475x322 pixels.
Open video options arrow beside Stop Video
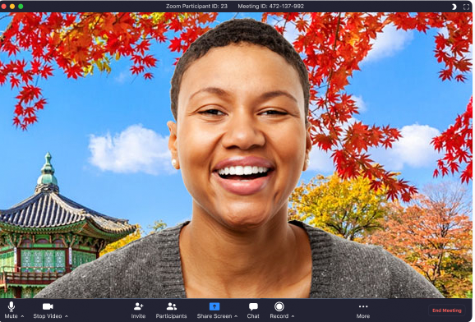click(67, 316)
